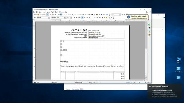
Task: Open Gallery icon in standard toolbar
Action: [x=97, y=15]
